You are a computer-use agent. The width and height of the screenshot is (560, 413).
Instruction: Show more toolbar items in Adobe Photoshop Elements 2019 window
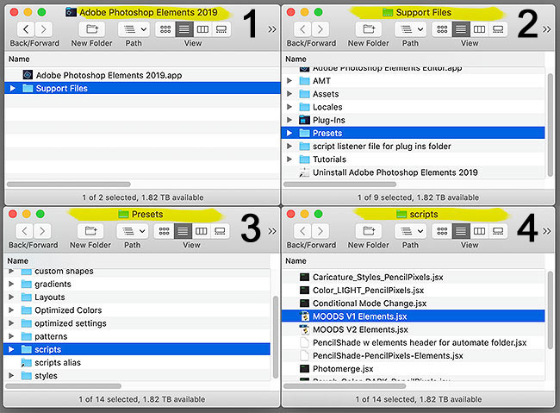tap(272, 29)
